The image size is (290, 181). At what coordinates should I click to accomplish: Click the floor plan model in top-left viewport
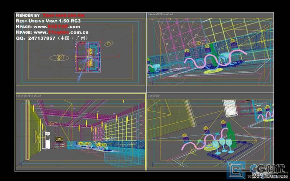point(87,57)
